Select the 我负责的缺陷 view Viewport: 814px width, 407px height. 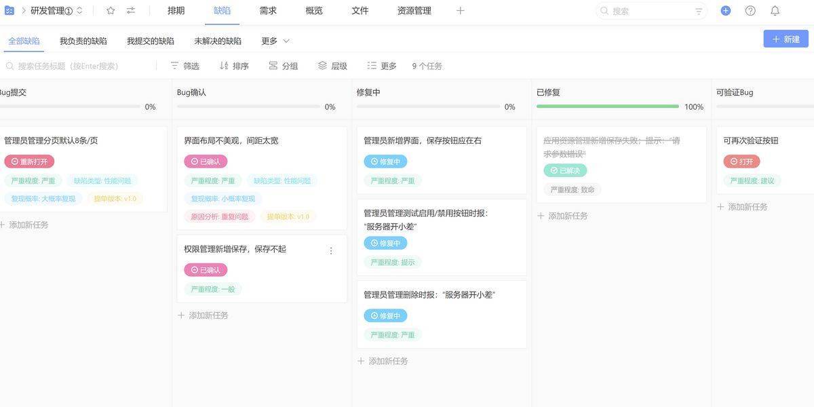(83, 41)
